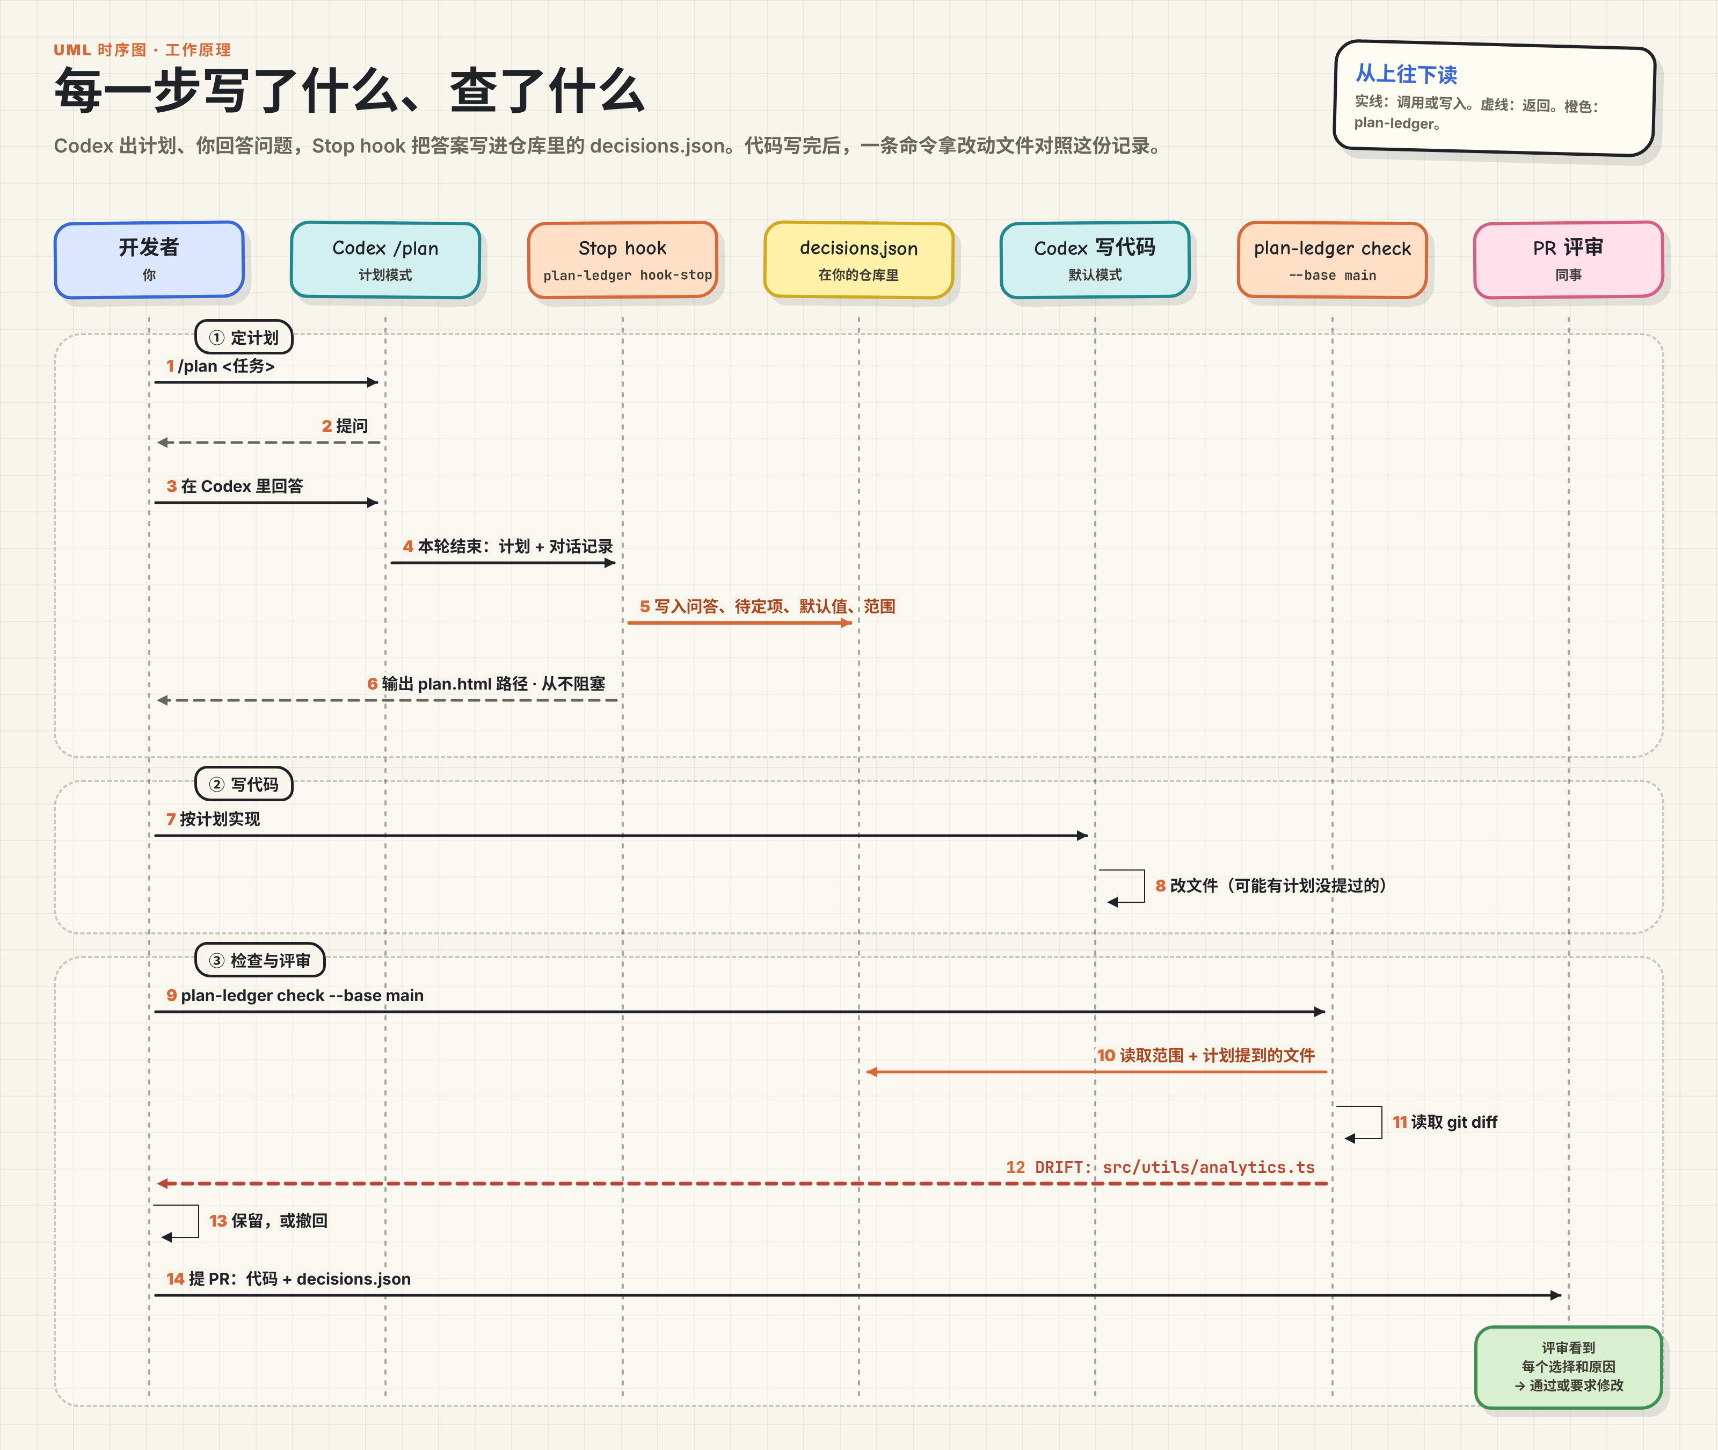The width and height of the screenshot is (1718, 1450).
Task: Click the subtitle paragraph starting "Codex 出计划"
Action: (608, 146)
